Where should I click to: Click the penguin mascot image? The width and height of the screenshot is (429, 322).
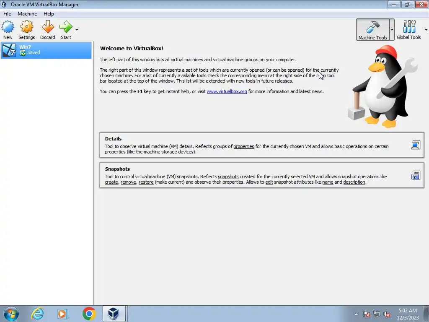(x=383, y=86)
